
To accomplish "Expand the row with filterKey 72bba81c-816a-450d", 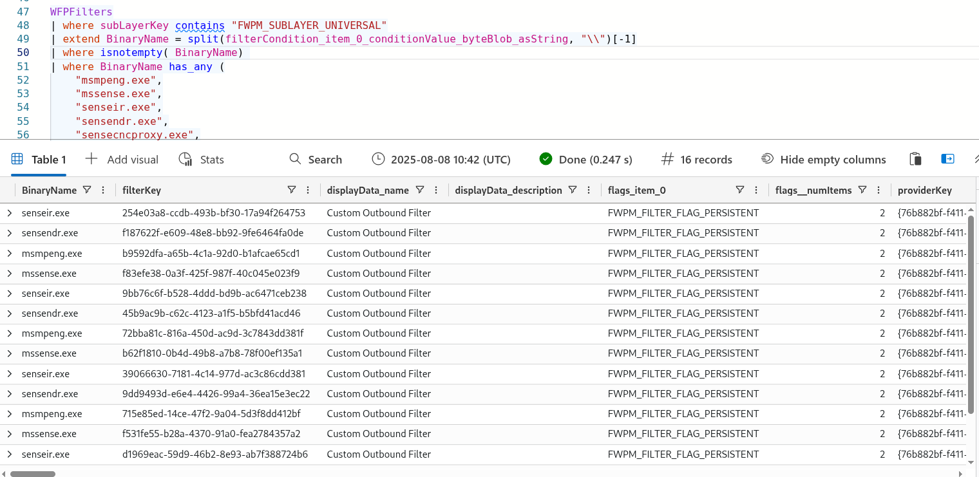I will tap(10, 333).
